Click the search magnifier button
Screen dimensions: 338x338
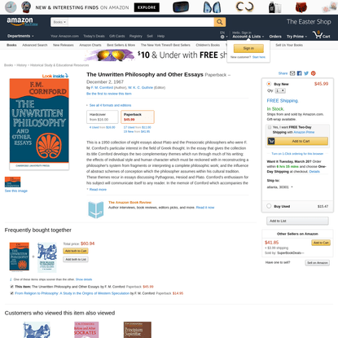[x=220, y=22]
